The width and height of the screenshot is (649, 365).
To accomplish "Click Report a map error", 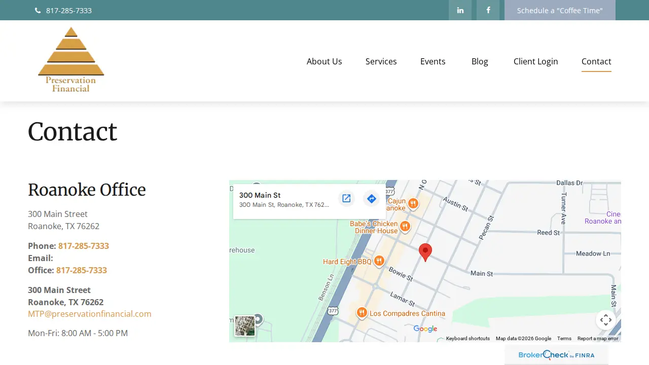I will tap(598, 339).
